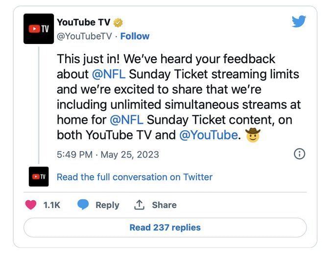Open the @YouTube mention link
Viewport: 333px width, 253px height.
[x=209, y=135]
